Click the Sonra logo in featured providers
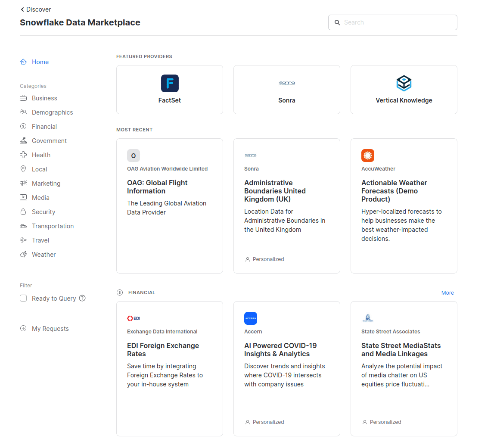This screenshot has height=448, width=494. pos(287,83)
